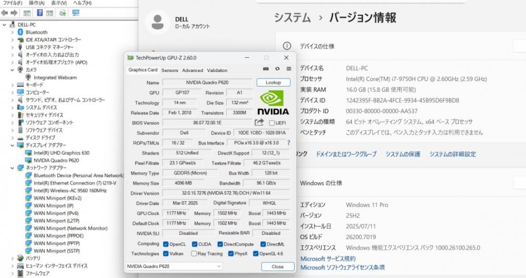Open the GPU-Z hamburger menu

(x=288, y=69)
